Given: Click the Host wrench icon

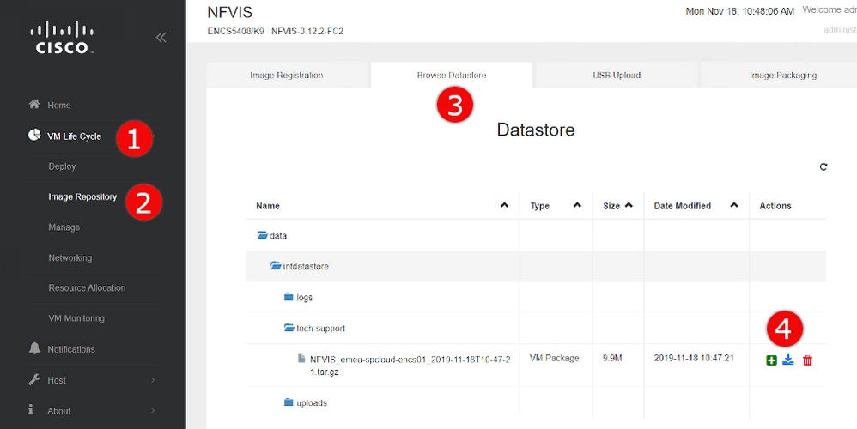Looking at the screenshot, I should click(x=34, y=379).
